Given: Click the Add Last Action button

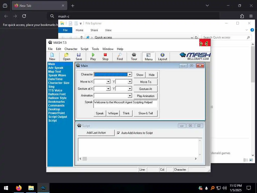Looking at the screenshot, I should pos(96,133).
